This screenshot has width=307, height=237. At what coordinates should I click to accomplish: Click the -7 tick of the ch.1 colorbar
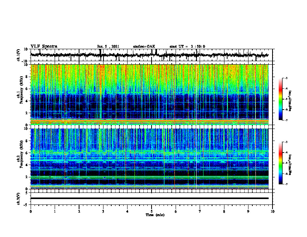[x=286, y=120]
